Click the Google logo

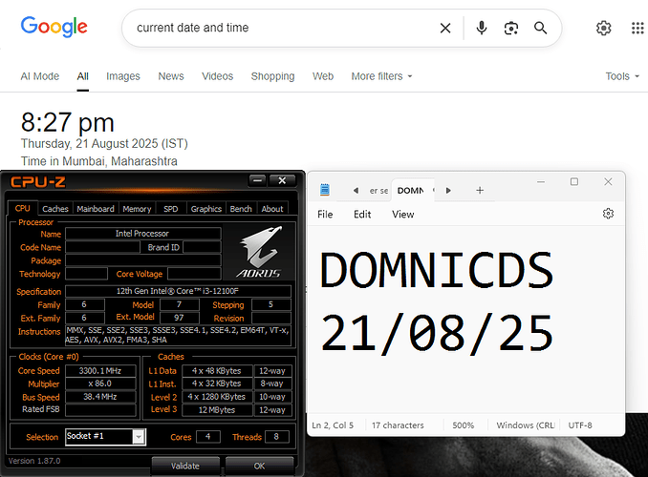[54, 27]
